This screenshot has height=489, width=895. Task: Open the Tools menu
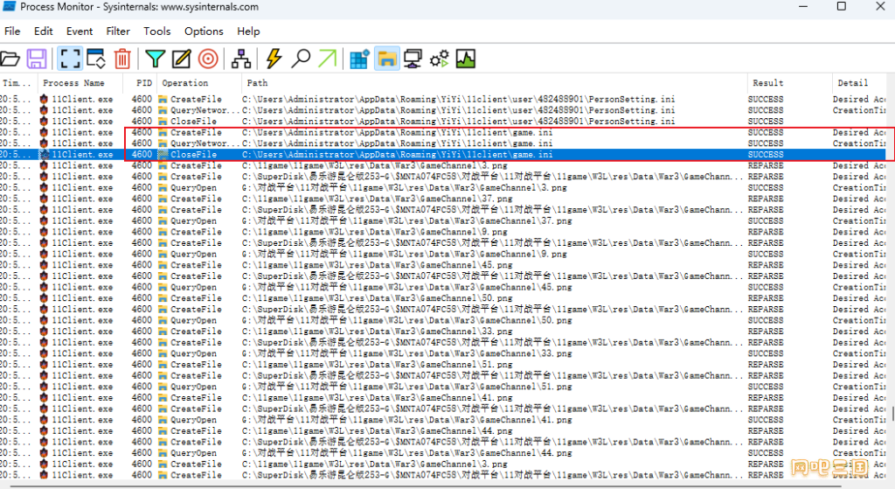(x=157, y=31)
